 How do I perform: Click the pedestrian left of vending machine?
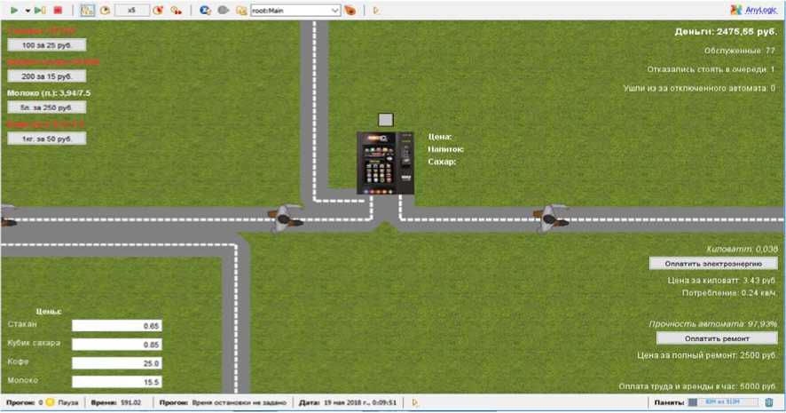tap(286, 218)
